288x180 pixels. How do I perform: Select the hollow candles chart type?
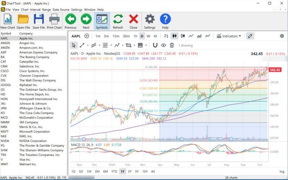coord(183,36)
